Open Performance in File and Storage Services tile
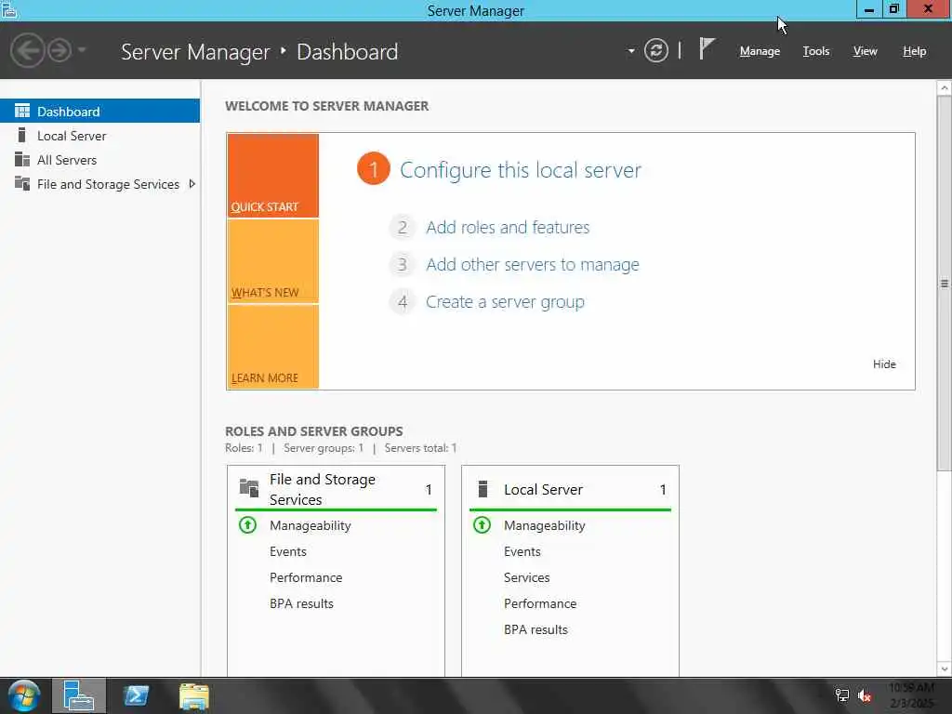Viewport: 952px width, 714px height. pyautogui.click(x=305, y=578)
